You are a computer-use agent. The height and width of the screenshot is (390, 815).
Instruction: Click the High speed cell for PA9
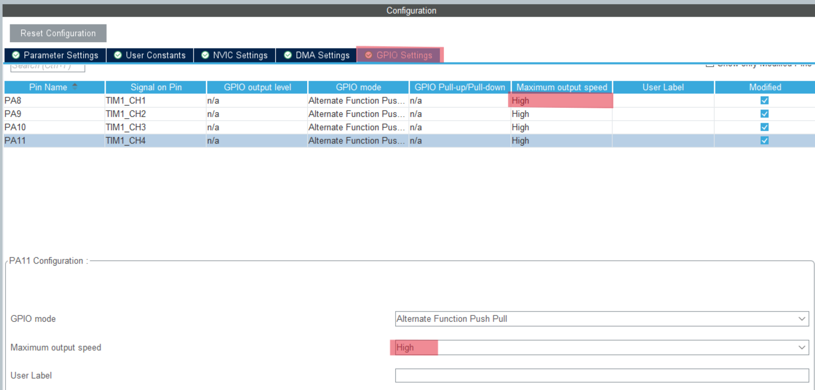coord(562,114)
